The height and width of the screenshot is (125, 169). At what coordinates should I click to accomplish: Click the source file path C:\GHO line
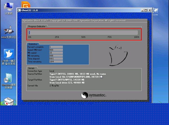click(x=75, y=77)
